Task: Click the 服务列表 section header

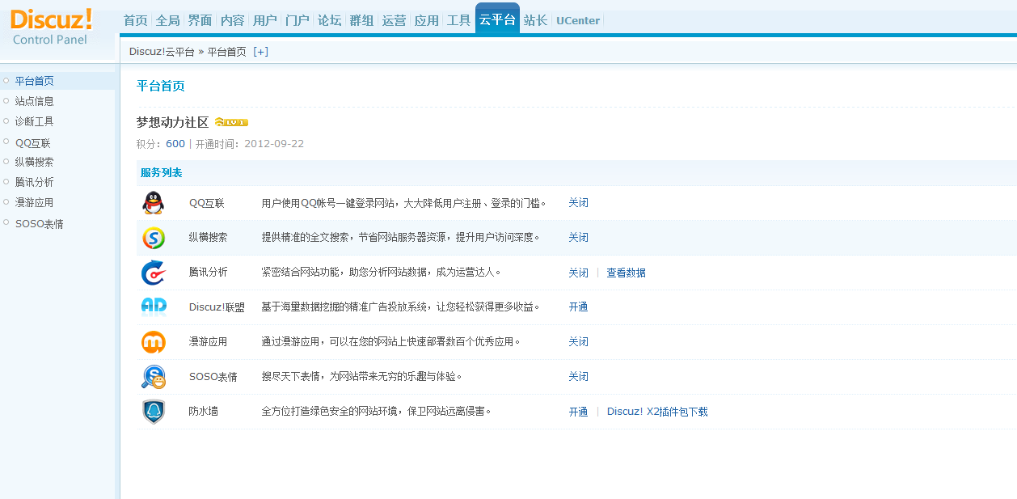Action: point(162,173)
